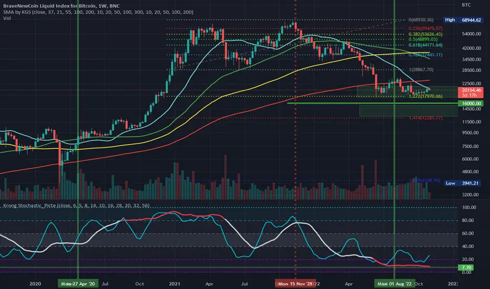The width and height of the screenshot is (490, 289).
Task: Click the 28500.00 price axis value
Action: point(471,70)
